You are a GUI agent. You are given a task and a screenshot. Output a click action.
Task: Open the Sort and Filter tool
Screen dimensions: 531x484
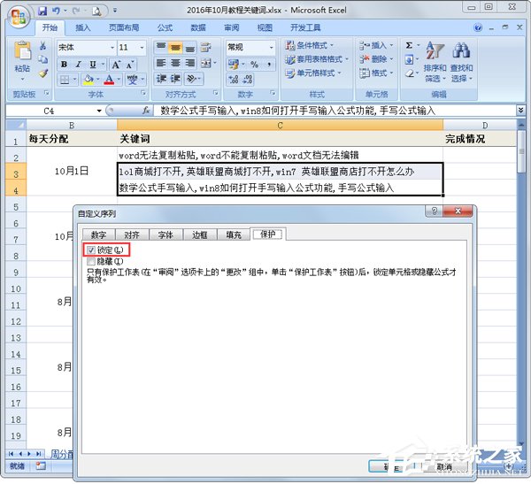click(x=435, y=60)
